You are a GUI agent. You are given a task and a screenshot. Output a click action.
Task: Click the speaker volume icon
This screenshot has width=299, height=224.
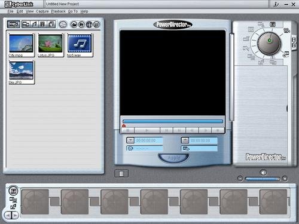pos(263,173)
